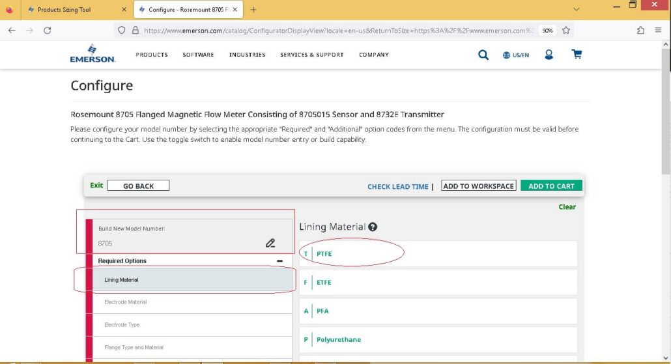Image resolution: width=671 pixels, height=364 pixels.
Task: Click the scrollbar up arrow
Action: coord(666,44)
